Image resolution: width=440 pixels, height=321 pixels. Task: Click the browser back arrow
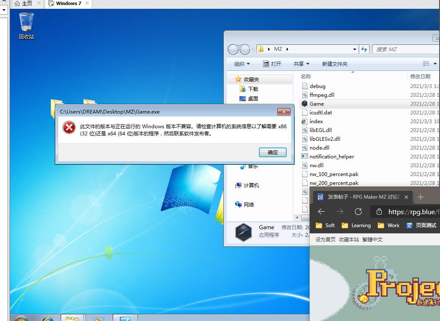(321, 212)
